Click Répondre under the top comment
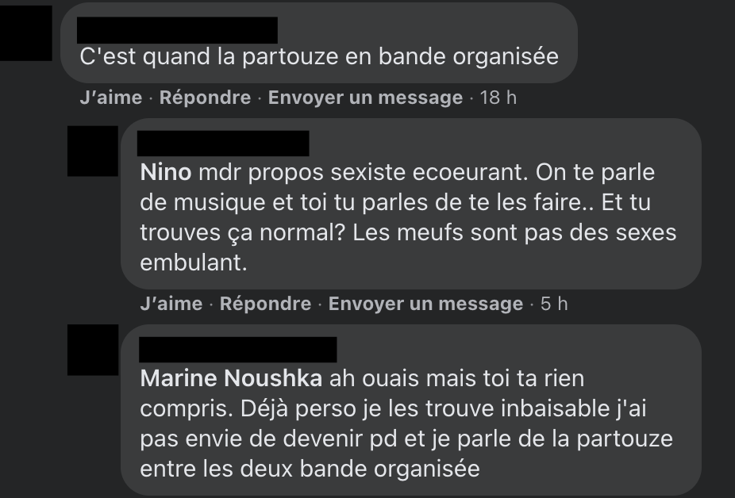The width and height of the screenshot is (735, 498). (205, 98)
